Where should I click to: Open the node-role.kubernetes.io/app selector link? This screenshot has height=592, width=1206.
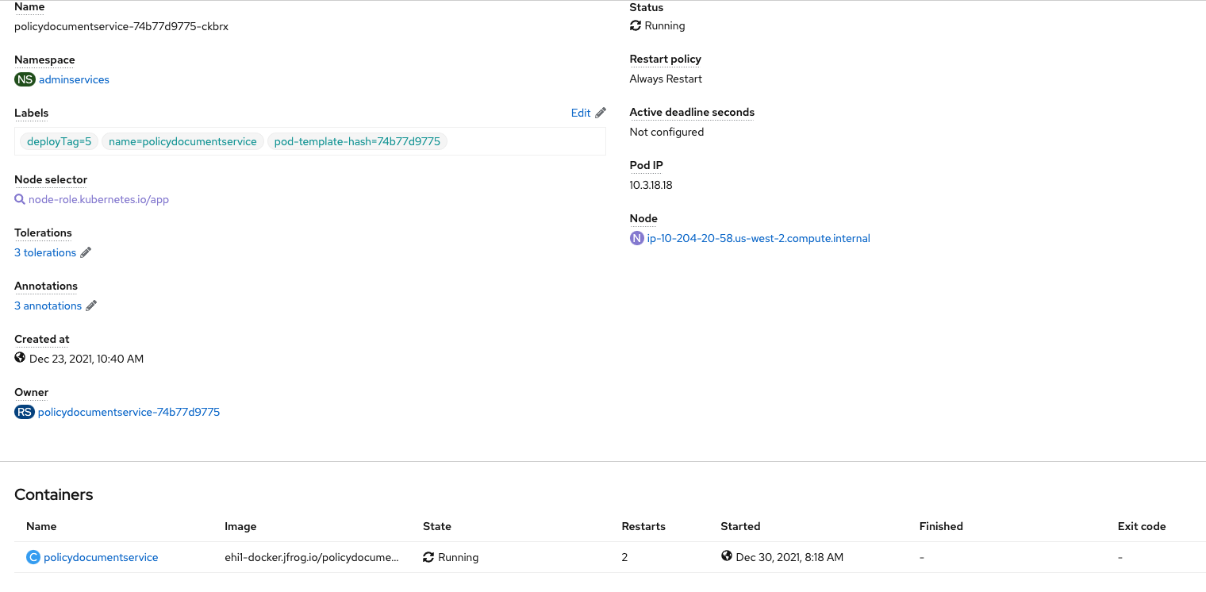pos(98,199)
